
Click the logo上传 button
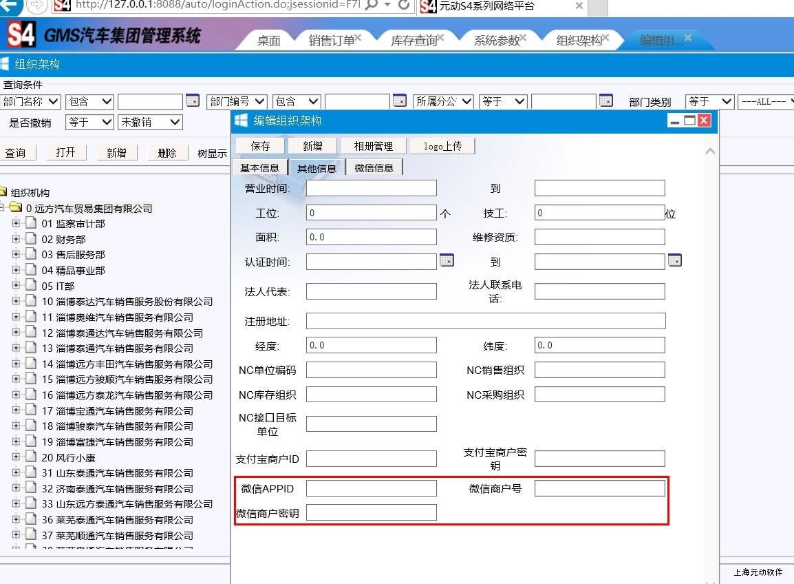(442, 146)
